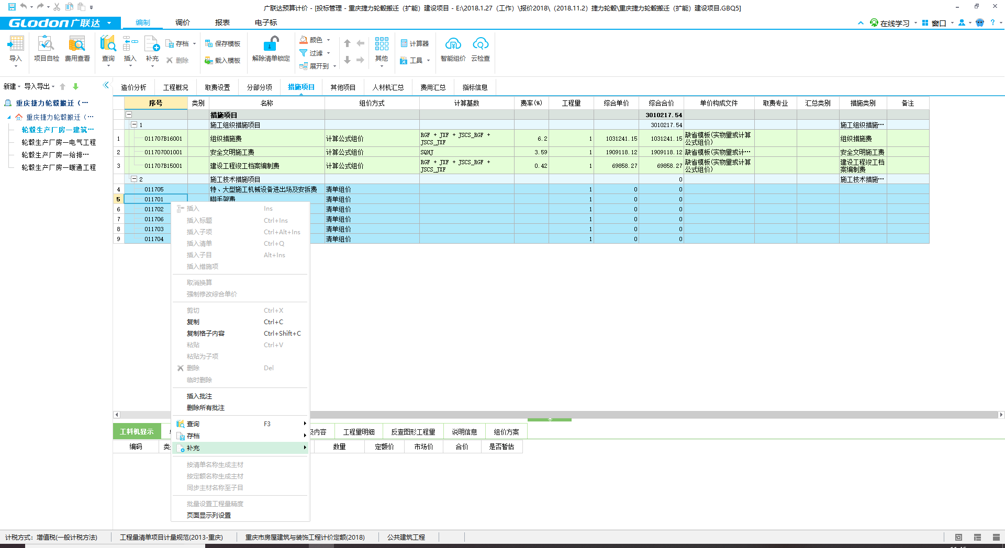This screenshot has height=548, width=1005.
Task: Open the 工具 tools menu
Action: (415, 60)
